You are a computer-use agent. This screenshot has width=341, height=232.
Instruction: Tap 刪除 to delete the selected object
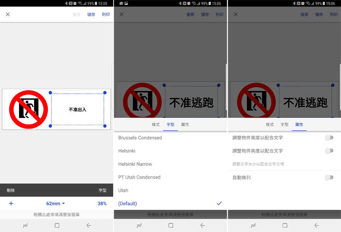(x=10, y=190)
